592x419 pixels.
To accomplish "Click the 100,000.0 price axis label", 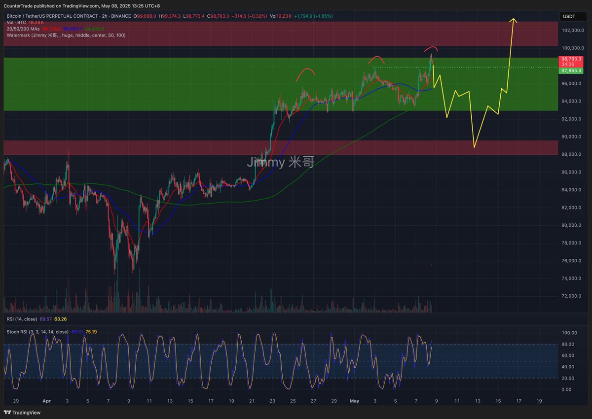I will coord(572,48).
